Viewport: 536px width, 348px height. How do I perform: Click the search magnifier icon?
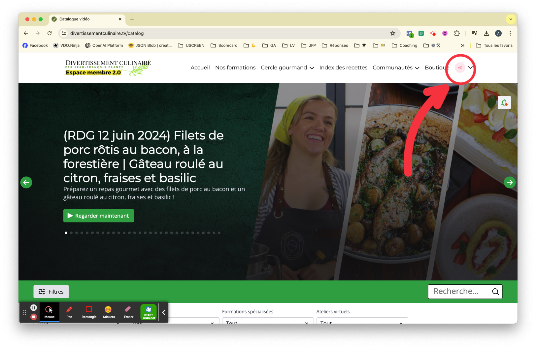click(x=495, y=292)
